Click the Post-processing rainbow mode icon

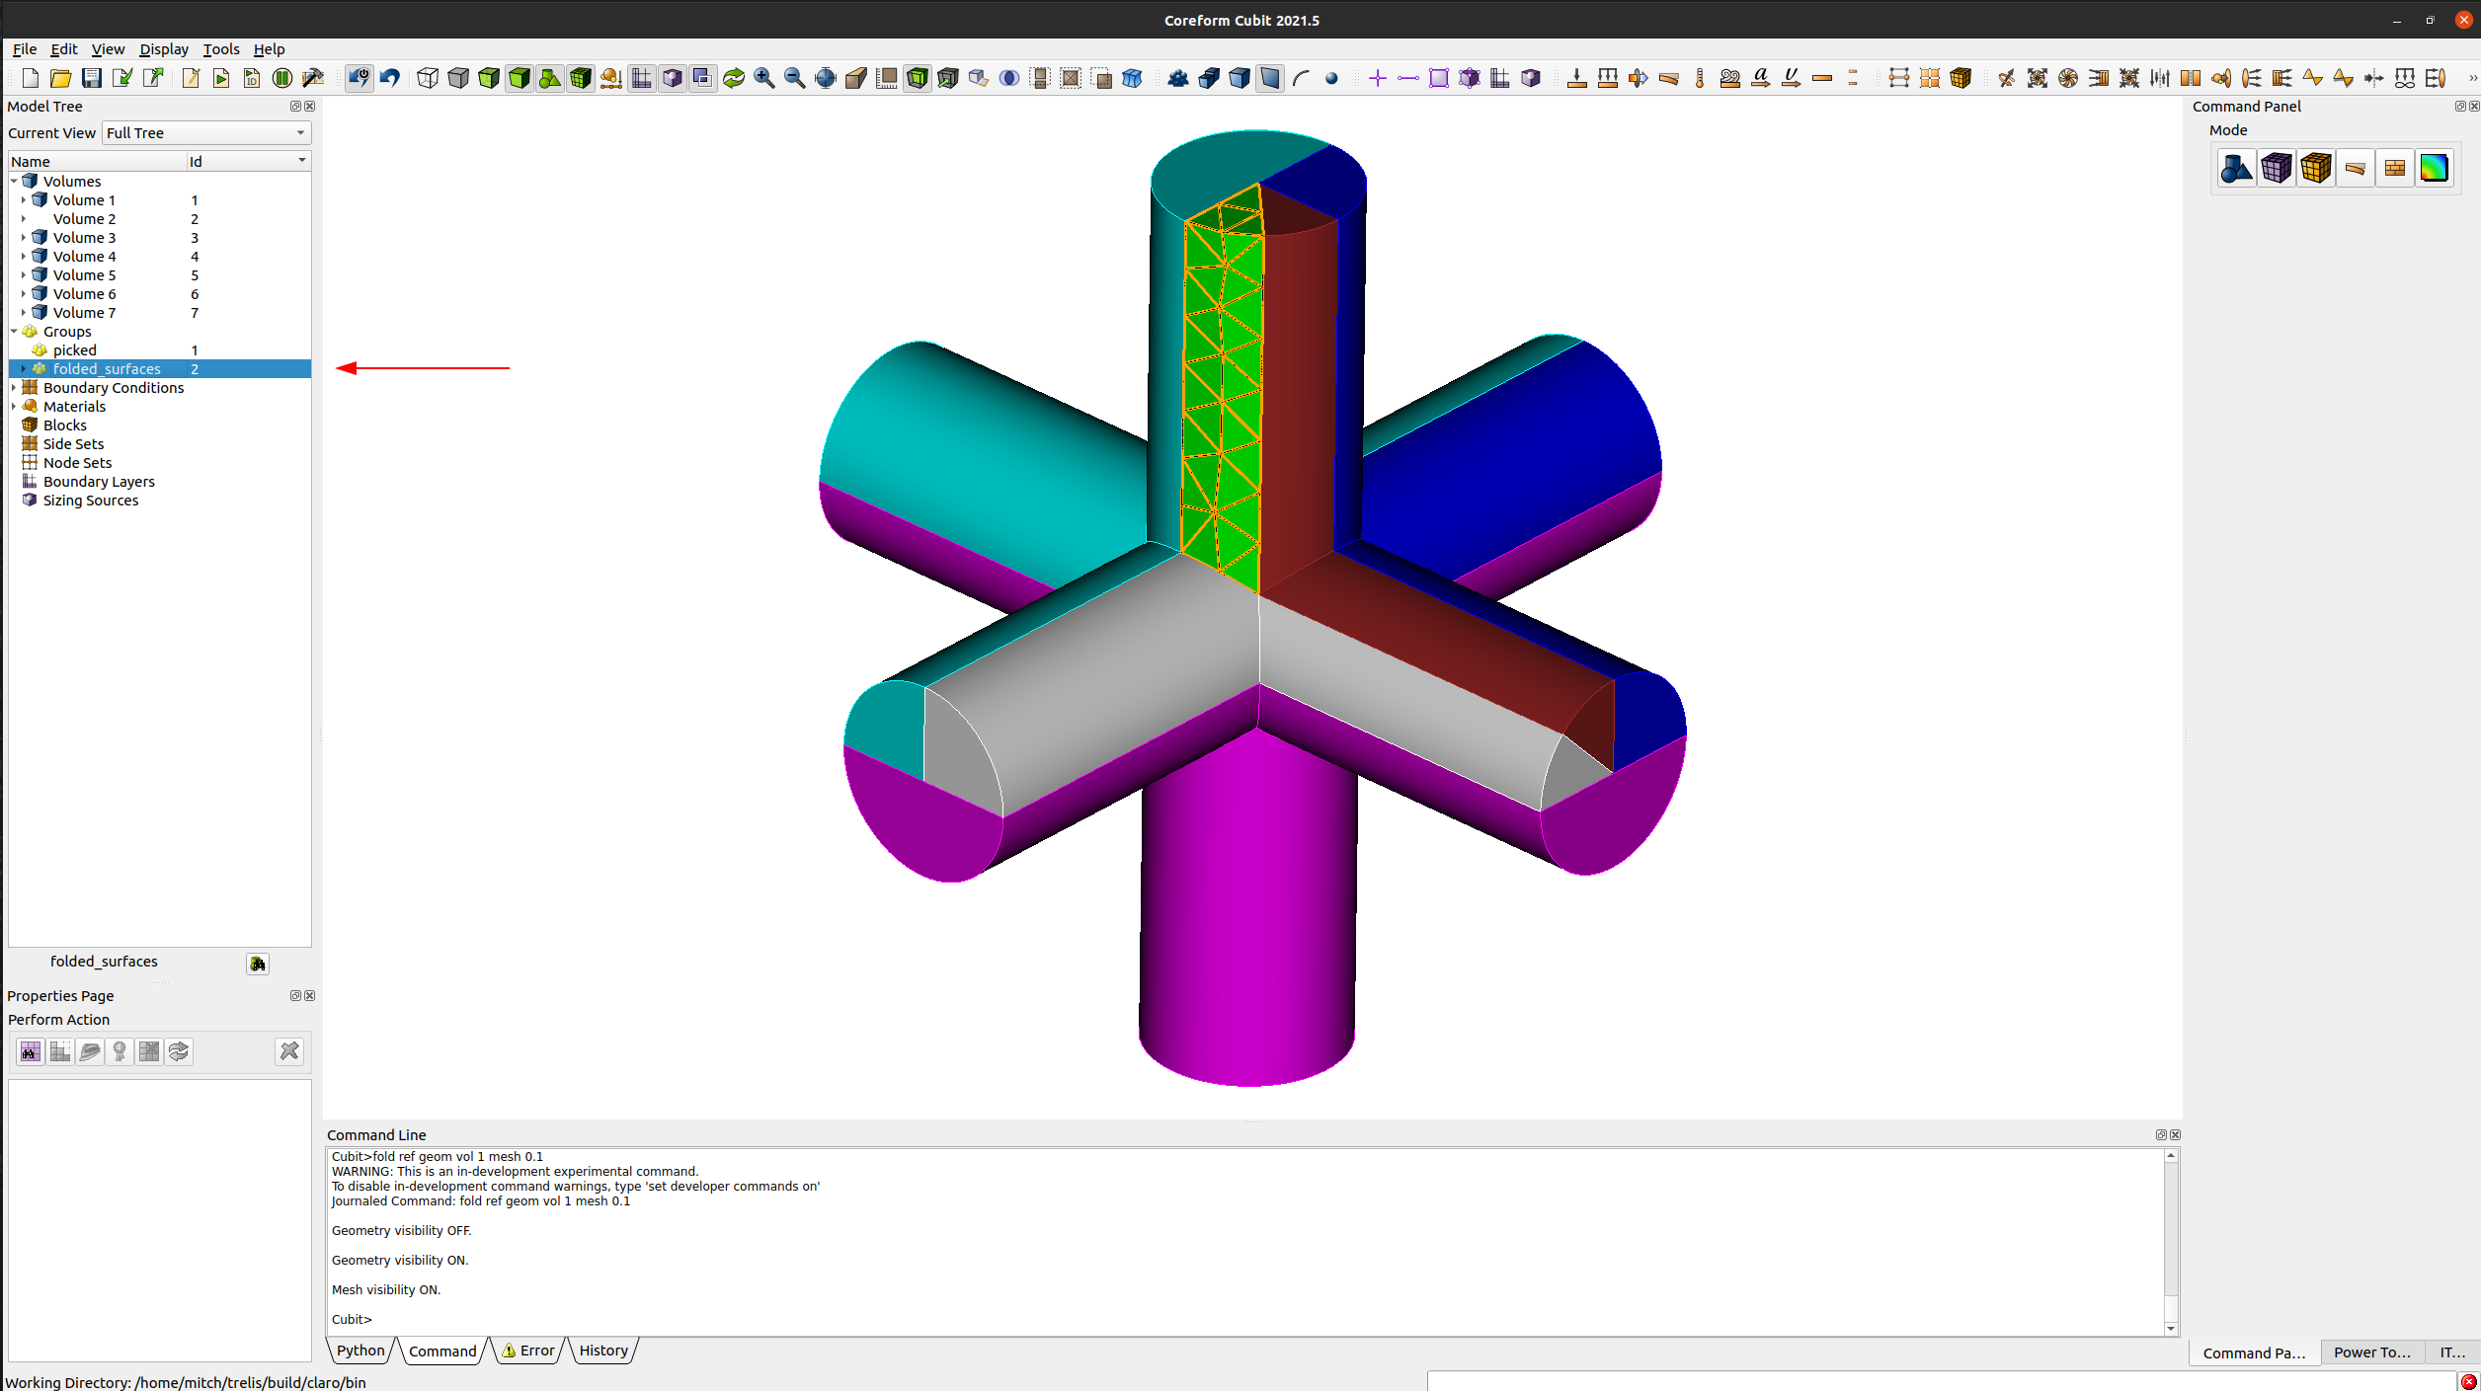tap(2434, 168)
